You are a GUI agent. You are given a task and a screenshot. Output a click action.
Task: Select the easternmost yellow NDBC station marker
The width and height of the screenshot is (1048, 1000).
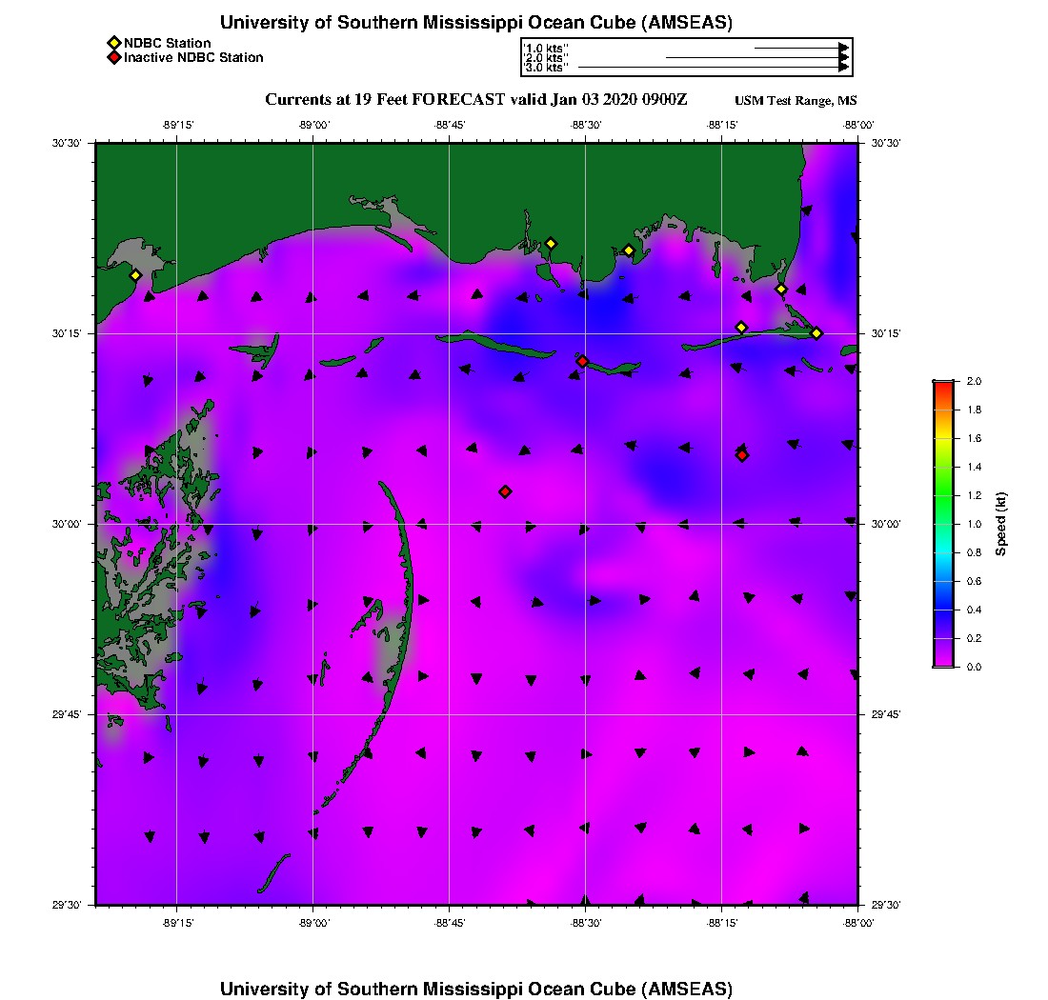tap(816, 333)
